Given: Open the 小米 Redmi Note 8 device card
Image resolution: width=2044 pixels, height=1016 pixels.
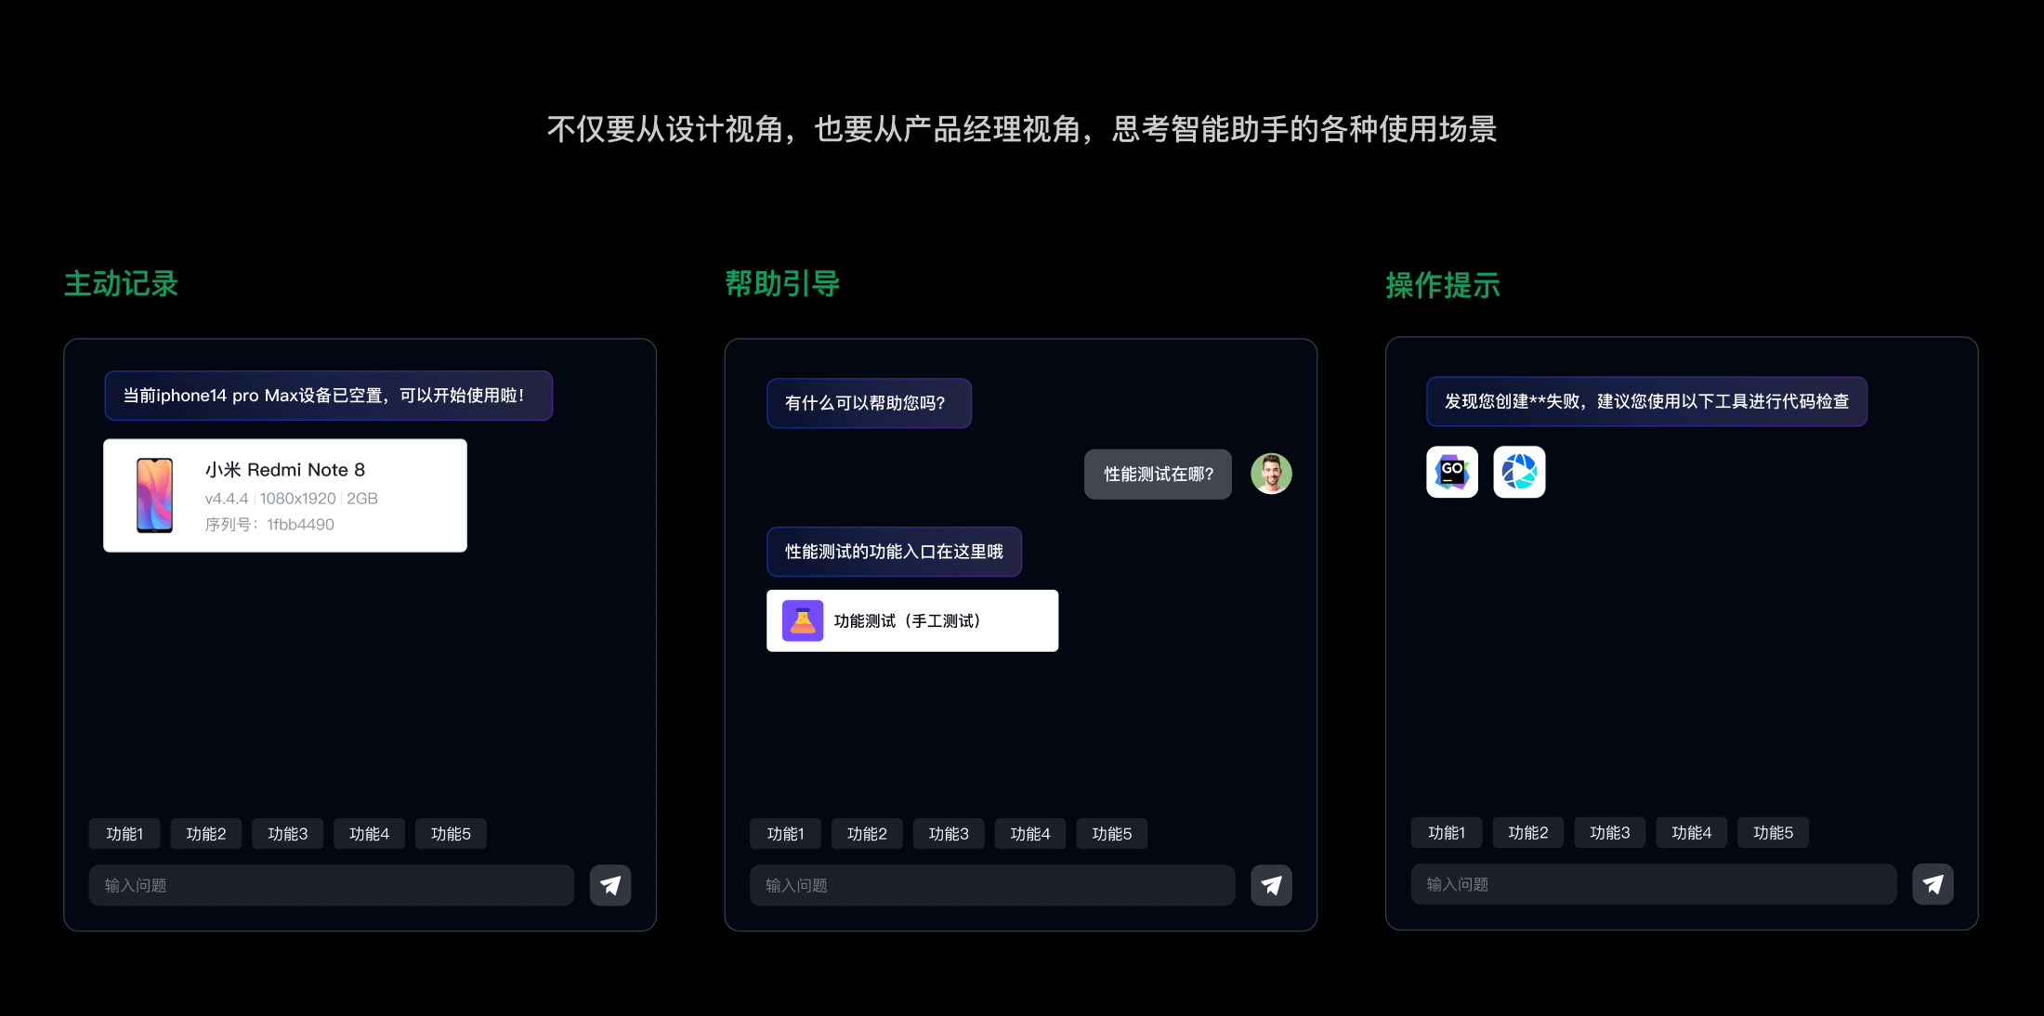Looking at the screenshot, I should [x=285, y=495].
